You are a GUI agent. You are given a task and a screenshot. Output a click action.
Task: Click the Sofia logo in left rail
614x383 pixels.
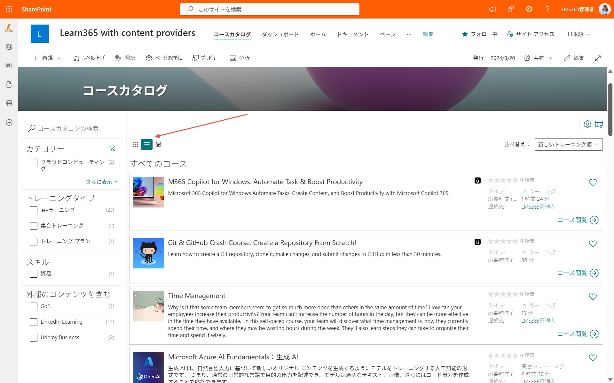click(9, 28)
